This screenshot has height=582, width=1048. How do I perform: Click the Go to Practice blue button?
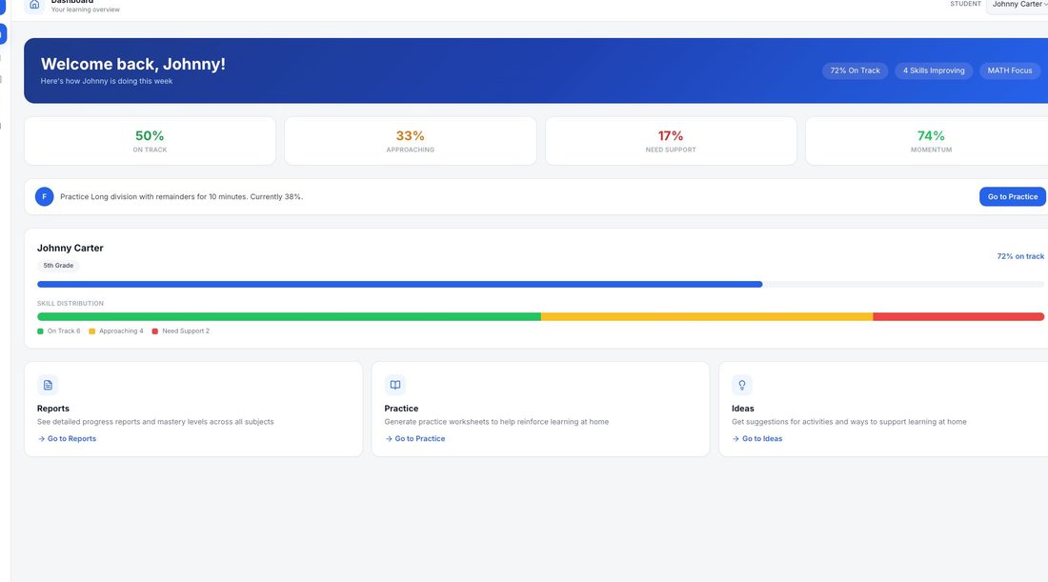(x=1013, y=196)
